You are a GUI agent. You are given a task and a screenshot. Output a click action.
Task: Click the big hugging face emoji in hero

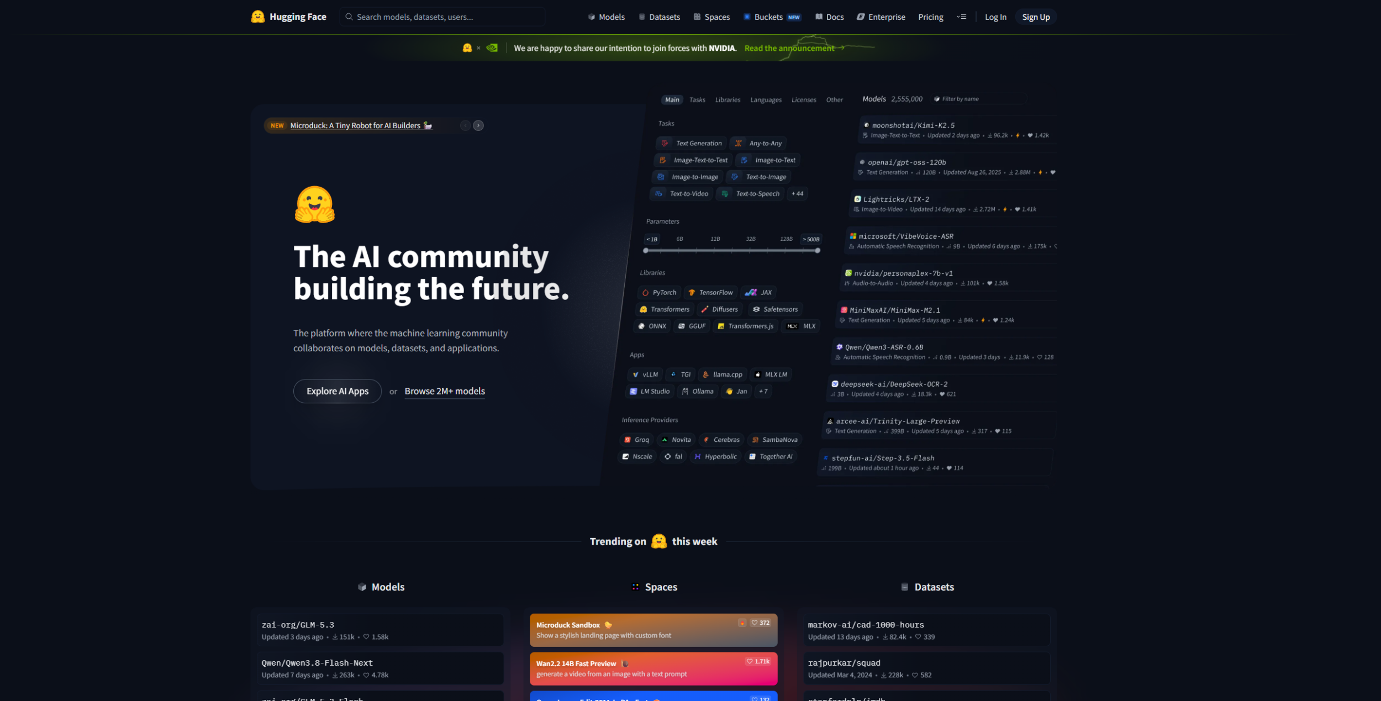[x=315, y=204]
